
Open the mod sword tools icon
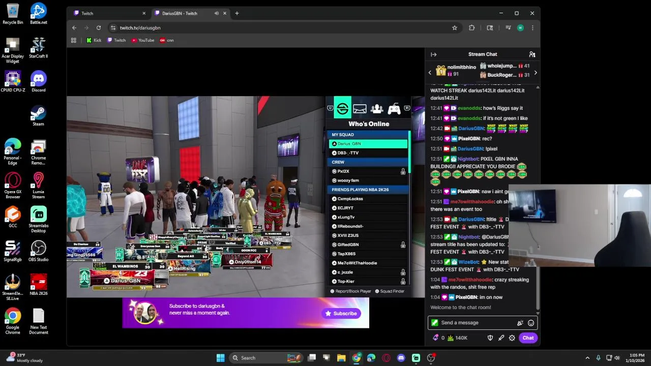click(x=501, y=338)
